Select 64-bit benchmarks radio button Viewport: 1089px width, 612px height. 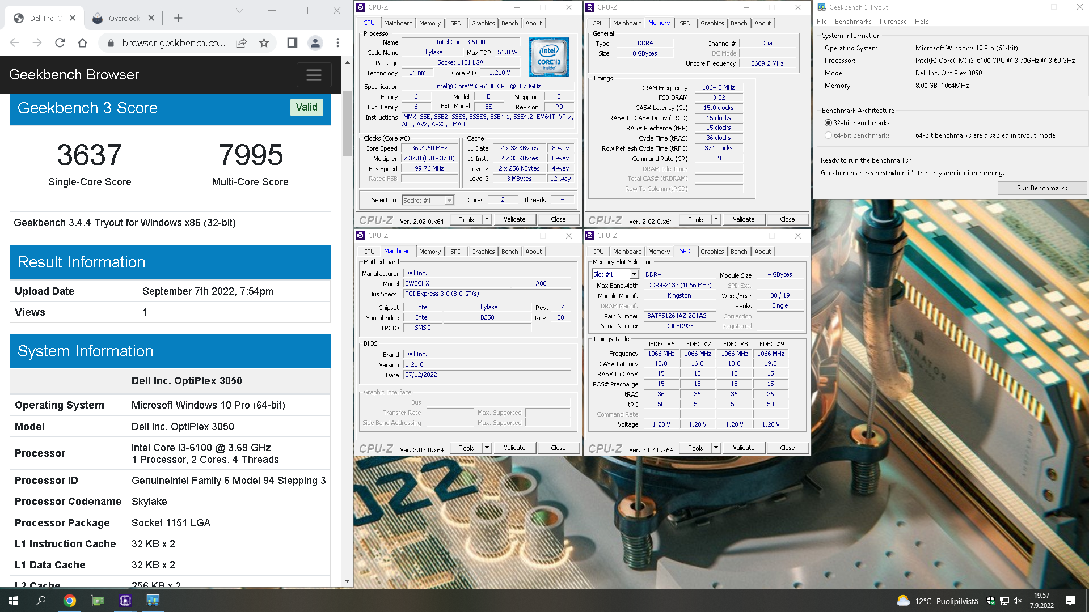pos(828,135)
